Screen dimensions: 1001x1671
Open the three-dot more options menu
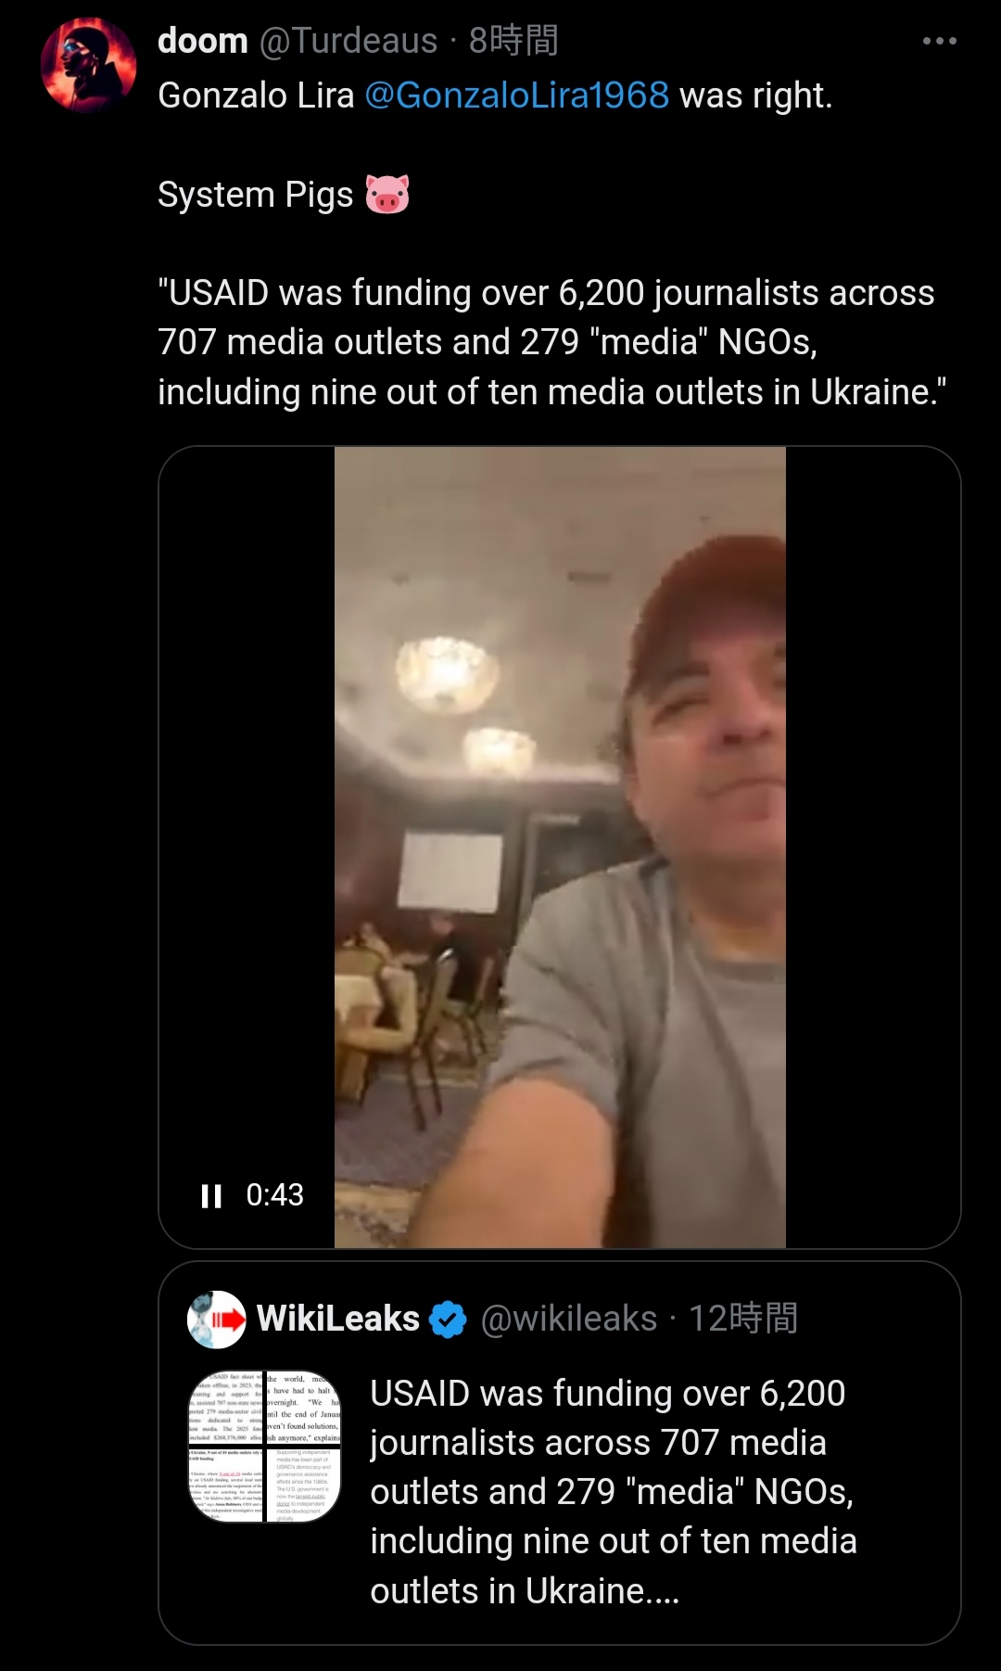pyautogui.click(x=939, y=41)
